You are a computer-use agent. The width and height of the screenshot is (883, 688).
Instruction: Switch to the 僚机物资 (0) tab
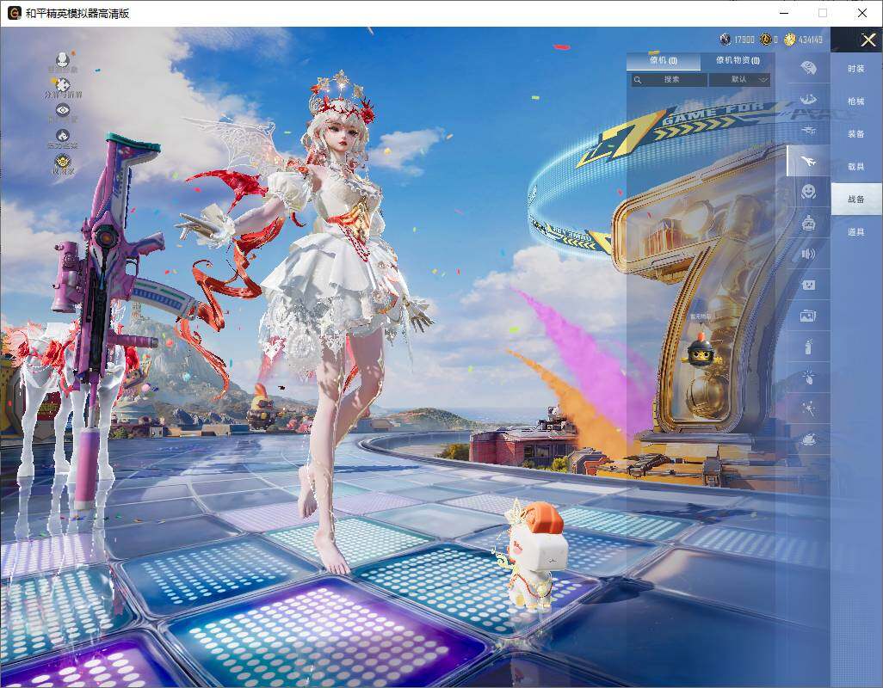coord(738,60)
